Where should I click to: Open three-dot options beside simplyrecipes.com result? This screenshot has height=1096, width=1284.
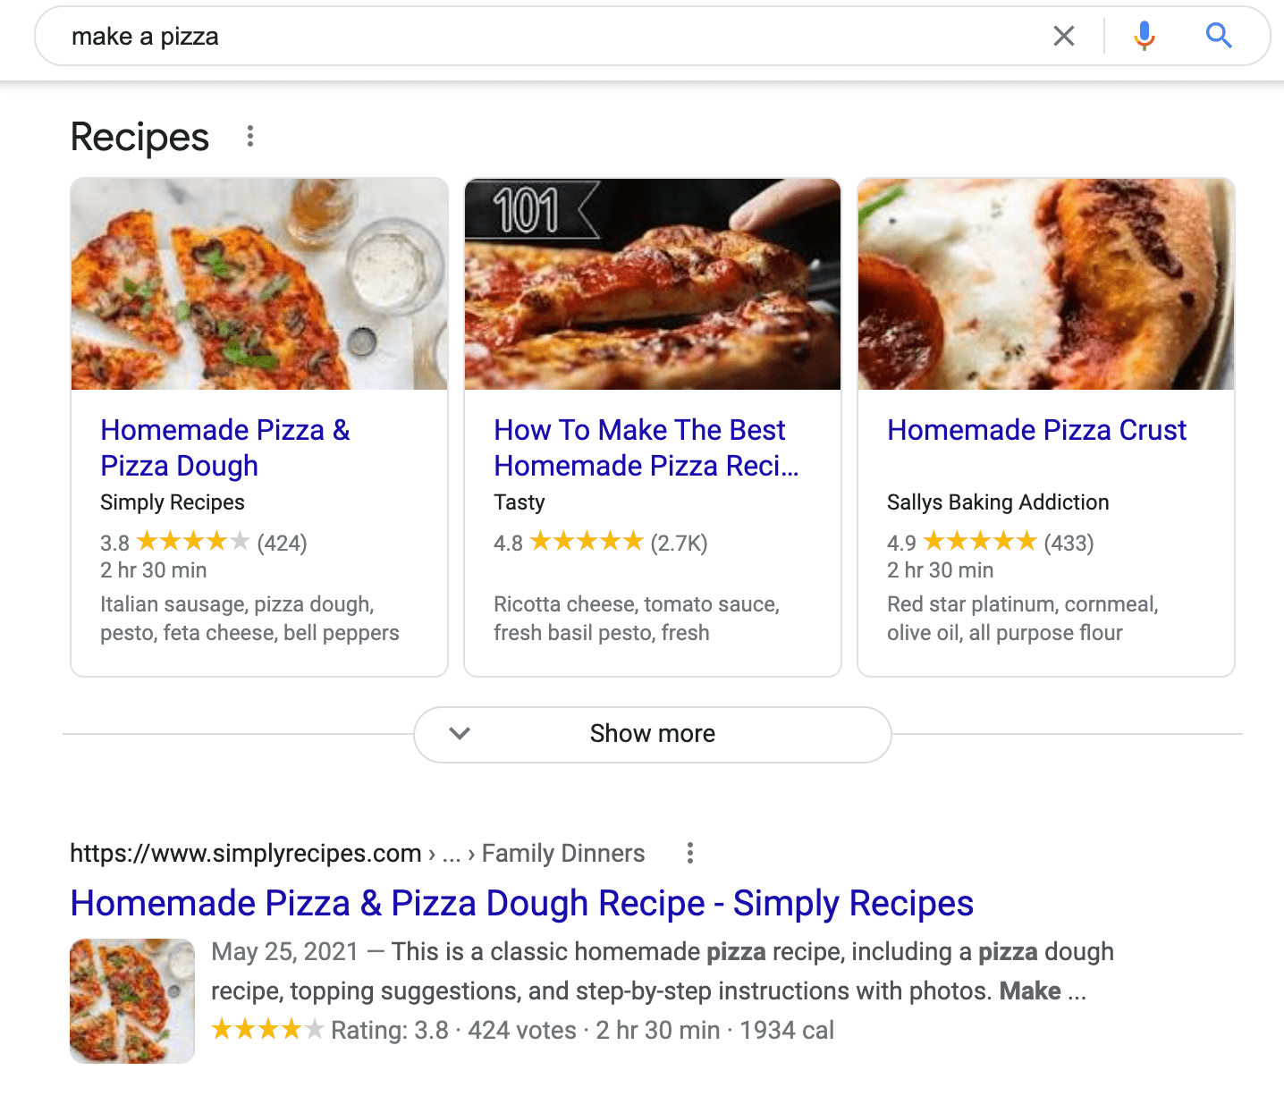689,853
